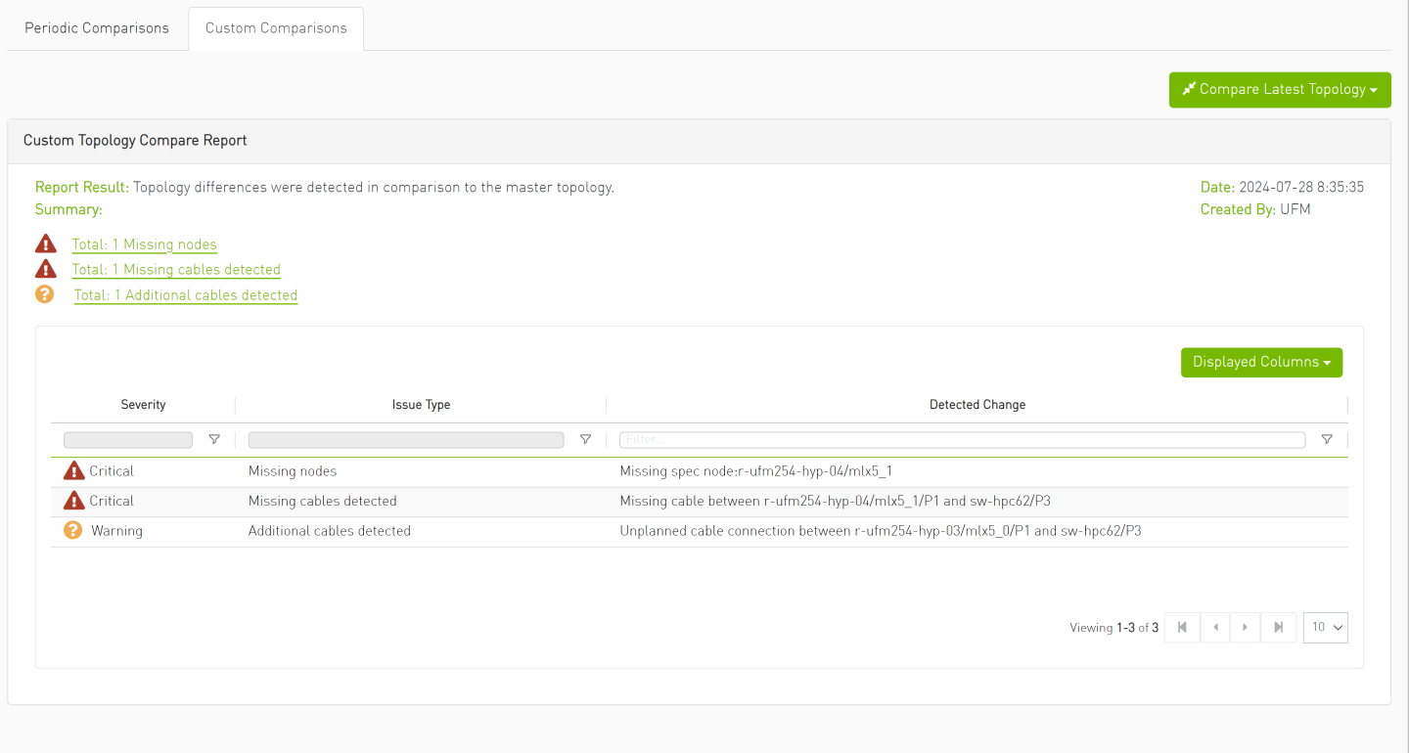Image resolution: width=1409 pixels, height=753 pixels.
Task: Click the critical severity icon in Missing nodes row
Action: point(73,470)
